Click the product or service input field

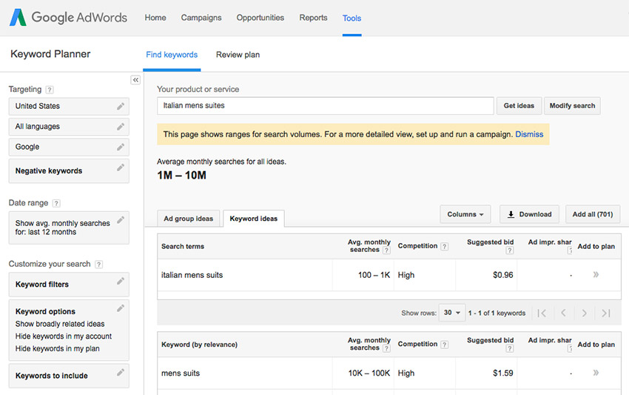[x=325, y=106]
